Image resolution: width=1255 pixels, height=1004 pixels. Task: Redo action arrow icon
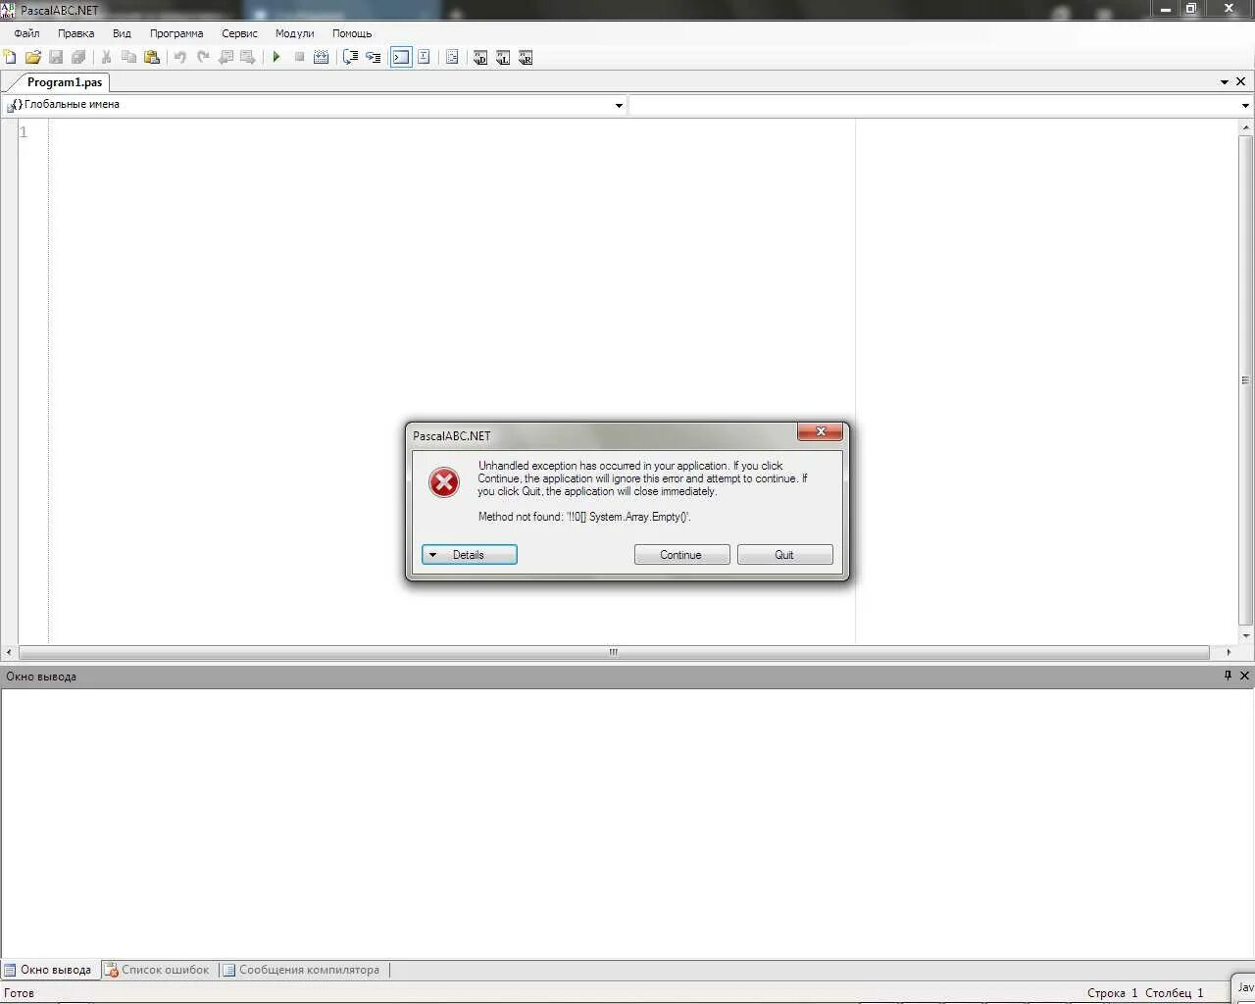(x=202, y=57)
